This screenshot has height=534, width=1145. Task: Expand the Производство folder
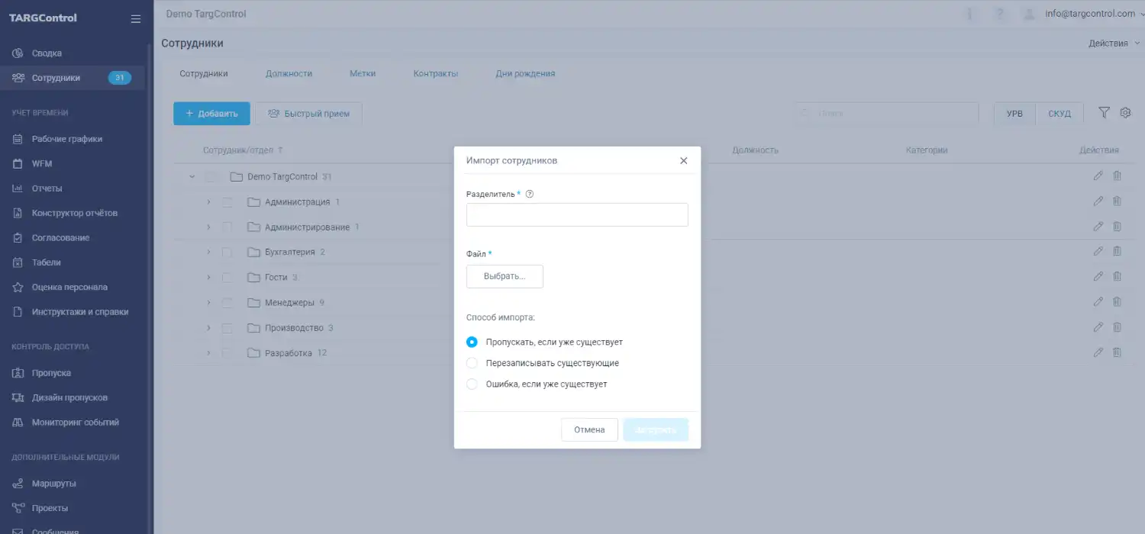tap(208, 328)
